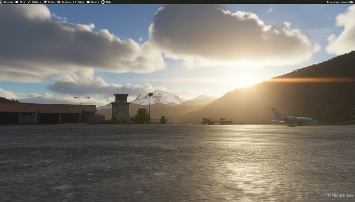Click the Devmode icon at the far left
This screenshot has height=202, width=355.
(1, 2)
